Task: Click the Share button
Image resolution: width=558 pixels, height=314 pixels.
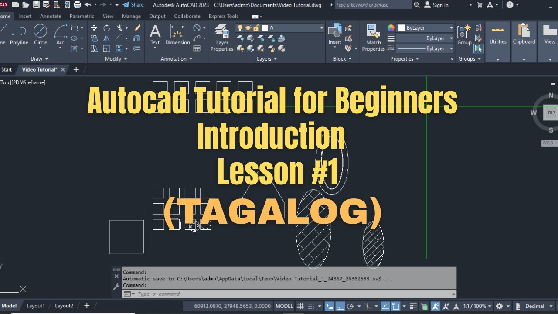Action: [133, 5]
